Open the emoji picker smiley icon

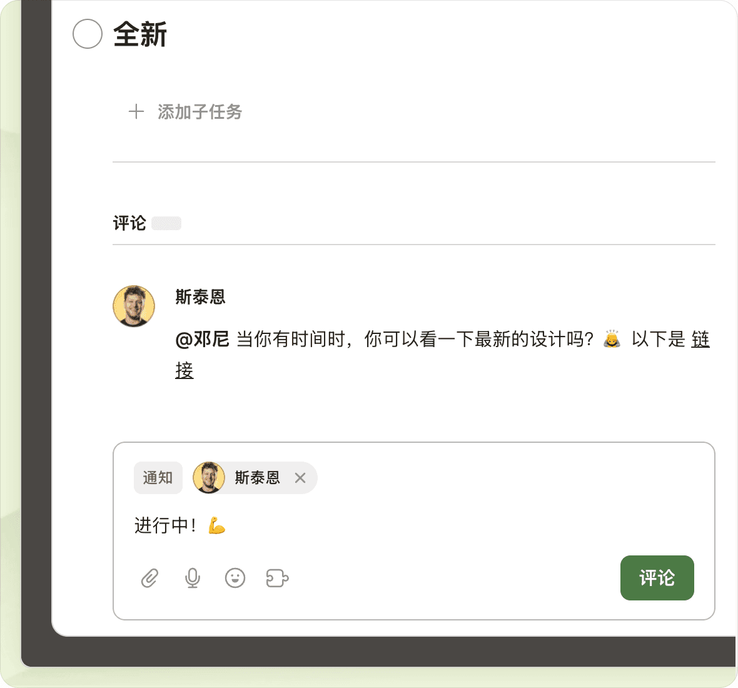(x=235, y=579)
